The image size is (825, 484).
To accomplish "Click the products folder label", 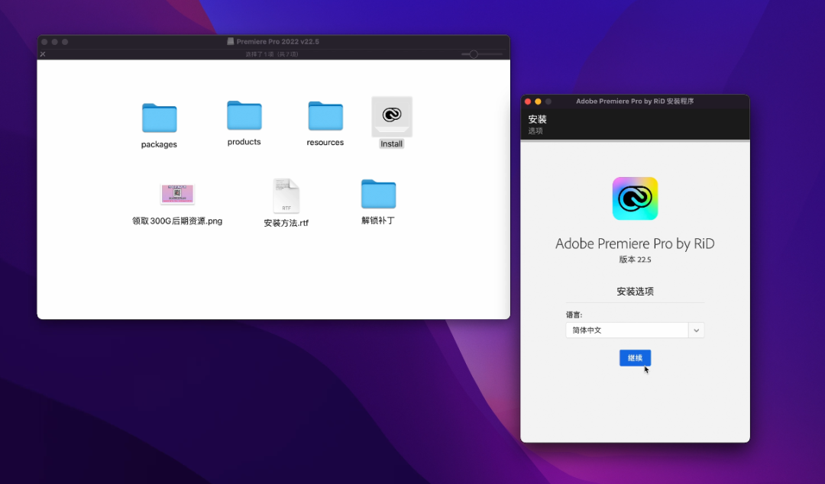I will click(244, 142).
